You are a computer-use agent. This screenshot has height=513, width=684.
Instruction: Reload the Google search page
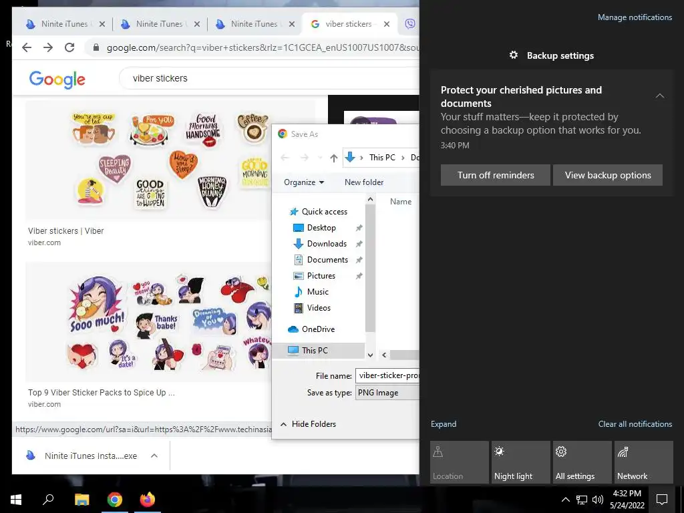(x=69, y=47)
